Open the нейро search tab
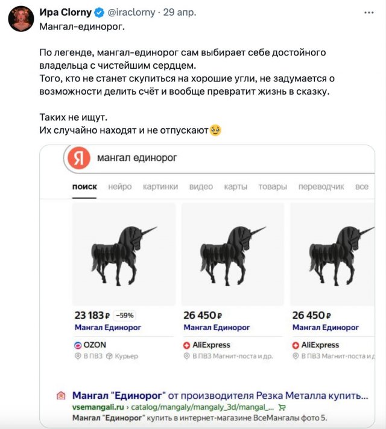This screenshot has width=386, height=429. point(120,187)
